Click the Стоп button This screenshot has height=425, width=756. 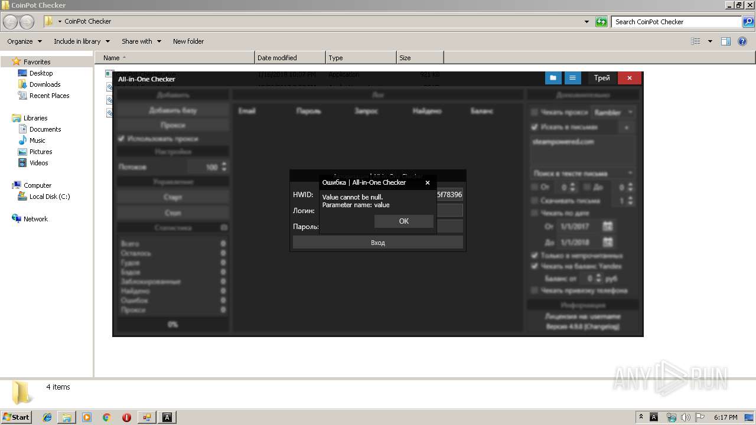point(172,212)
